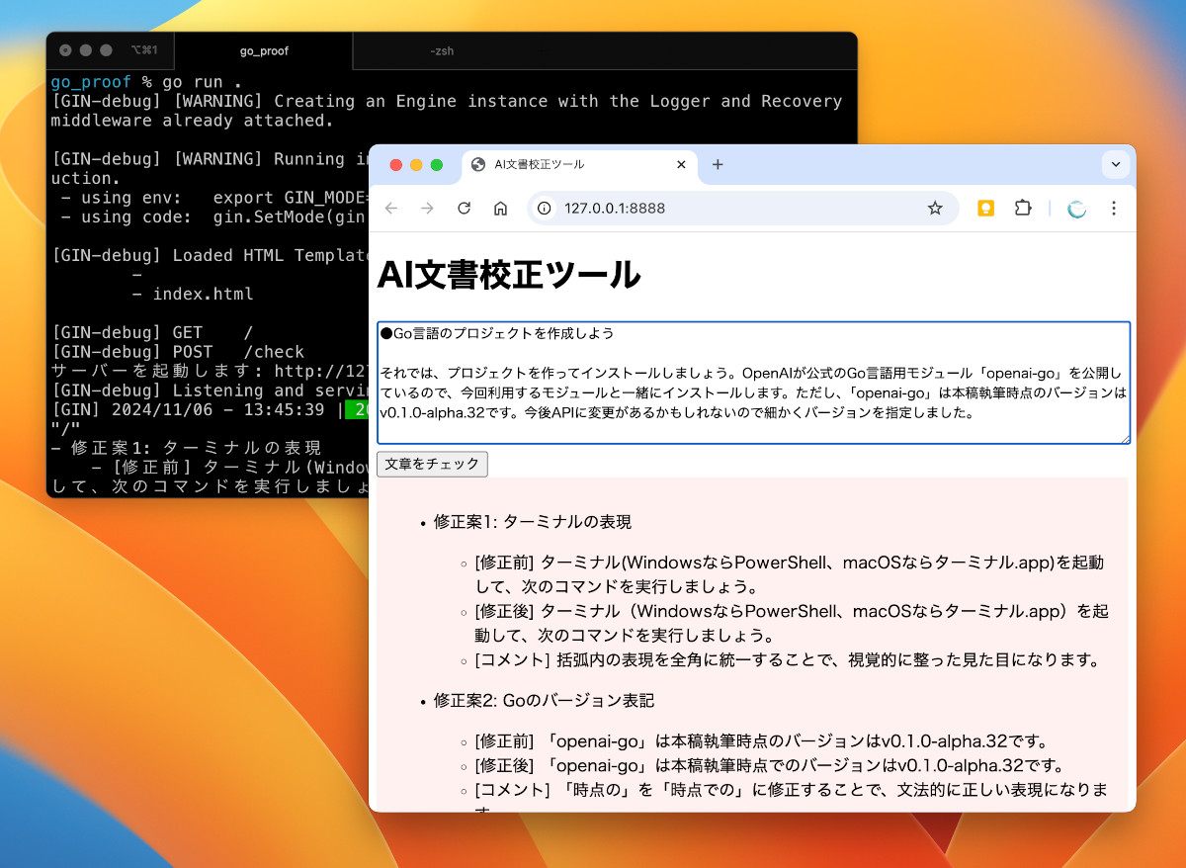Open Chrome's three-dot menu
The width and height of the screenshot is (1186, 868).
tap(1114, 209)
